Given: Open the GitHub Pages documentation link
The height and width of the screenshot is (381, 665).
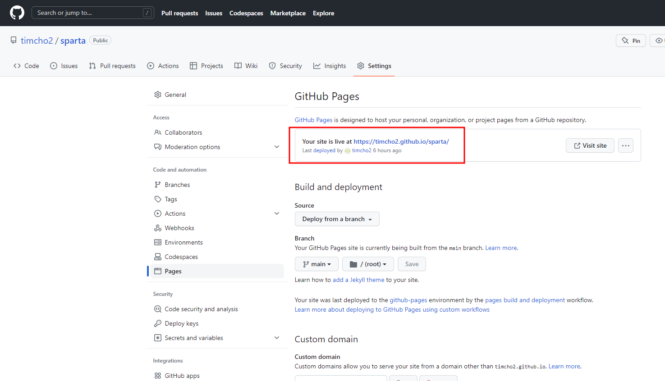Looking at the screenshot, I should [314, 120].
